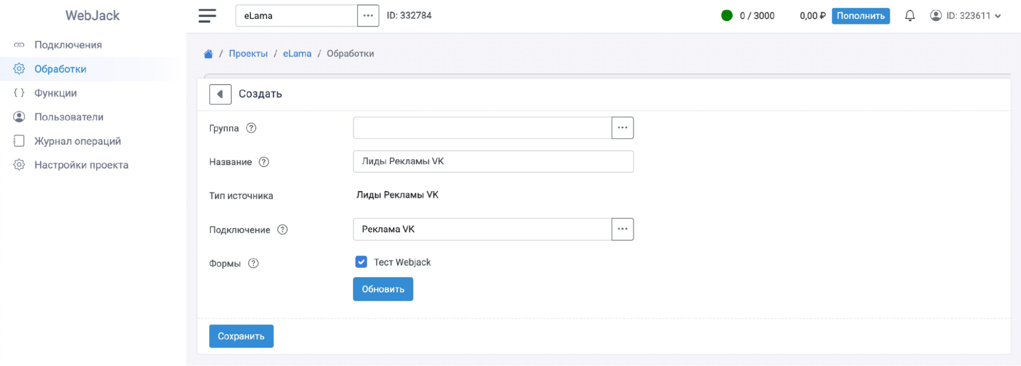The height and width of the screenshot is (366, 1021).
Task: Uncheck the Тест Webjack checkbox
Action: (361, 262)
